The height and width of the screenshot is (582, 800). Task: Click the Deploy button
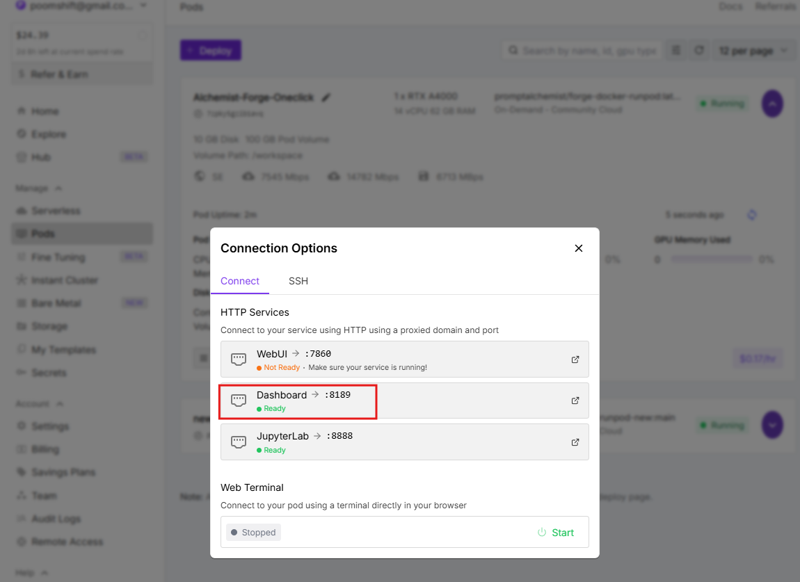(x=211, y=50)
